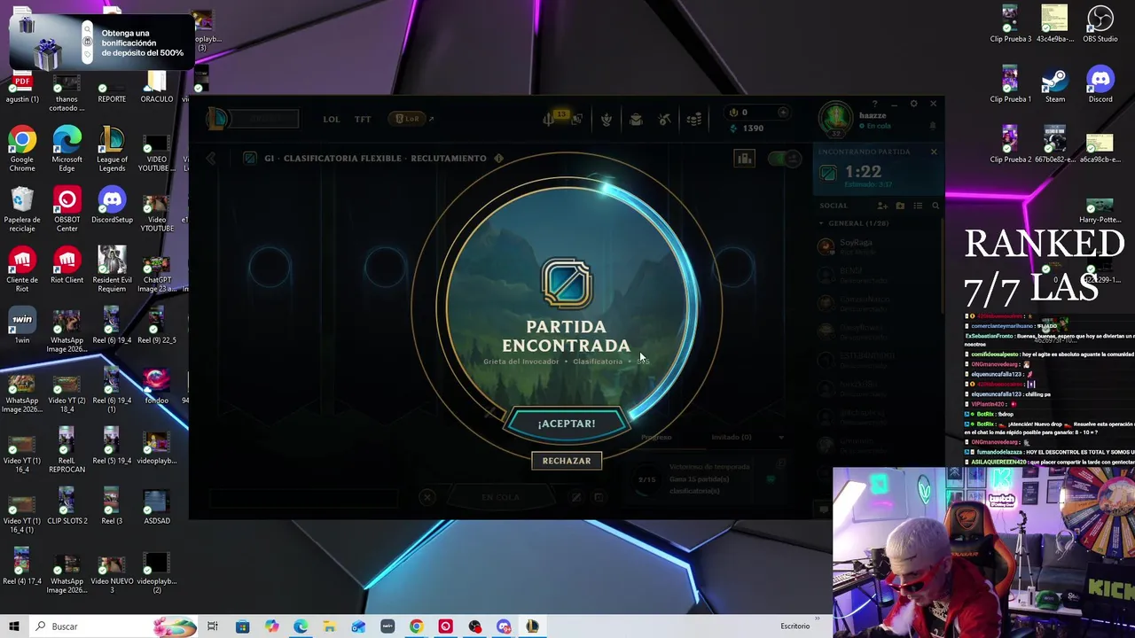Switch to the TFT tab in client

(x=363, y=119)
